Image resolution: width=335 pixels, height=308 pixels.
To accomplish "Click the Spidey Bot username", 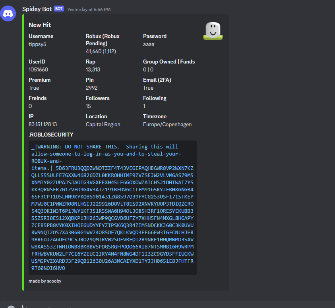I will [x=37, y=9].
